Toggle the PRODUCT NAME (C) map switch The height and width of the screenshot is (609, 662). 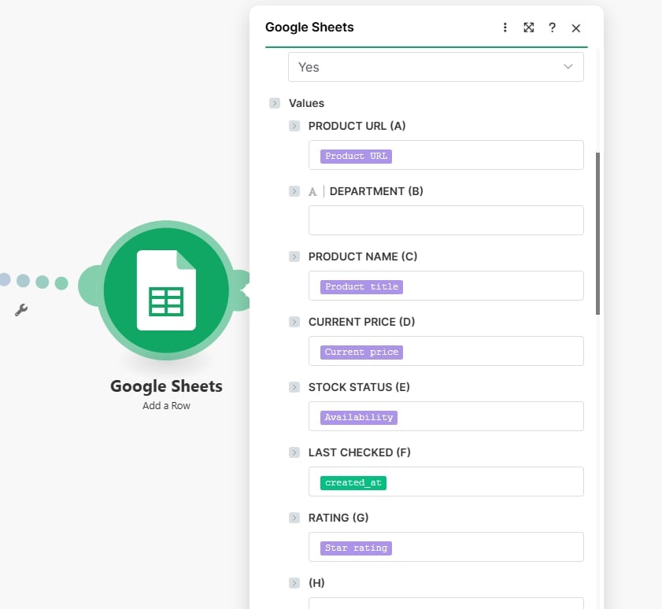pyautogui.click(x=294, y=257)
